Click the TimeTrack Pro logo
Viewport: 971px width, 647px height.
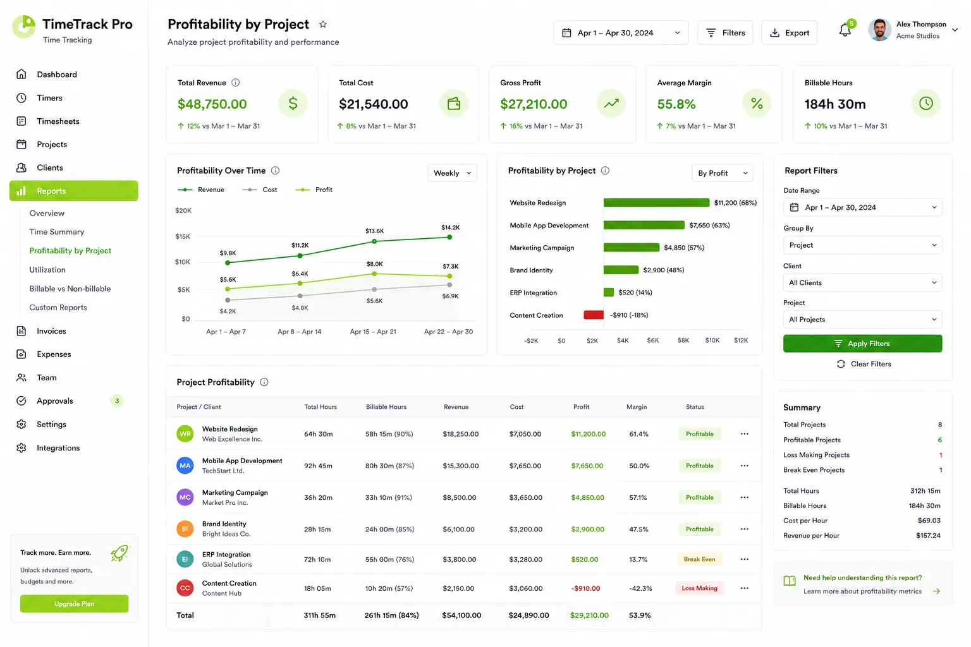[24, 27]
